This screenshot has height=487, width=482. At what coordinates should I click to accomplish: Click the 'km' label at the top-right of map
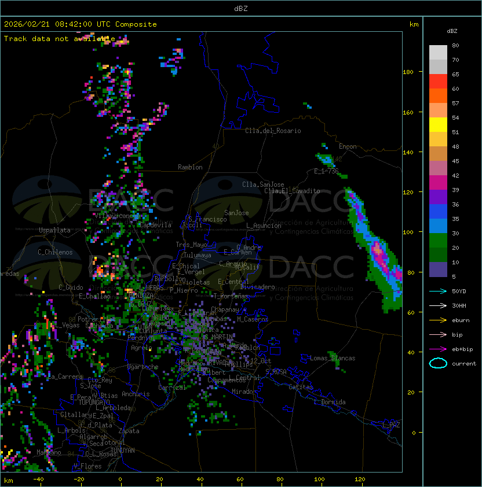coord(414,24)
